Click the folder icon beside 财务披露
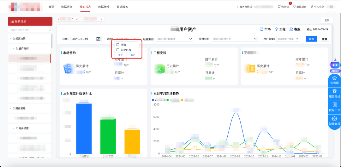The image size is (341, 167). pos(17,128)
